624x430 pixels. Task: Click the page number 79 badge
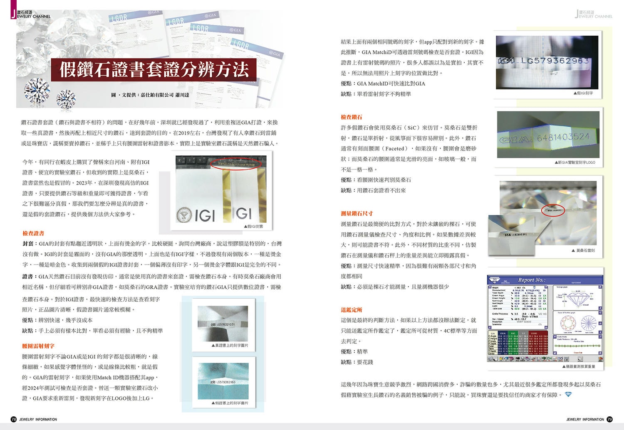click(609, 419)
